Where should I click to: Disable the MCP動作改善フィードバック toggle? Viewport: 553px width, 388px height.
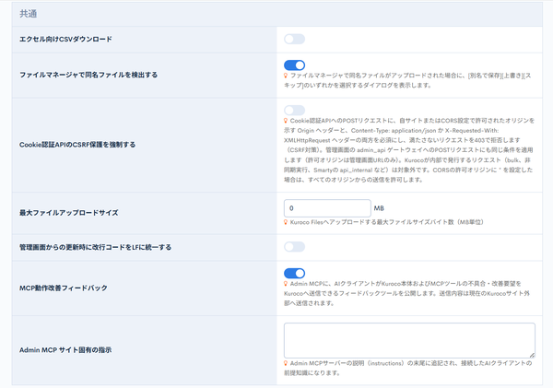[x=295, y=274]
